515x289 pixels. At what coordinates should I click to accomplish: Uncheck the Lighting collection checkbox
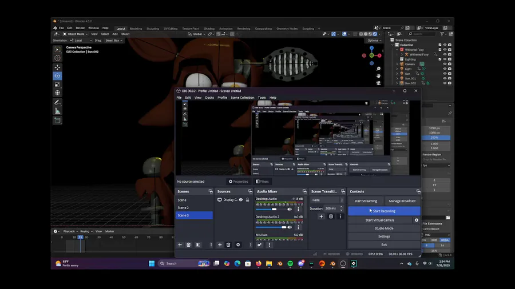(x=440, y=59)
